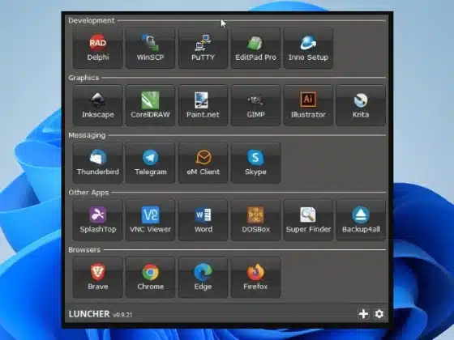
Task: Open the WinSCP launcher icon
Action: pyautogui.click(x=150, y=48)
